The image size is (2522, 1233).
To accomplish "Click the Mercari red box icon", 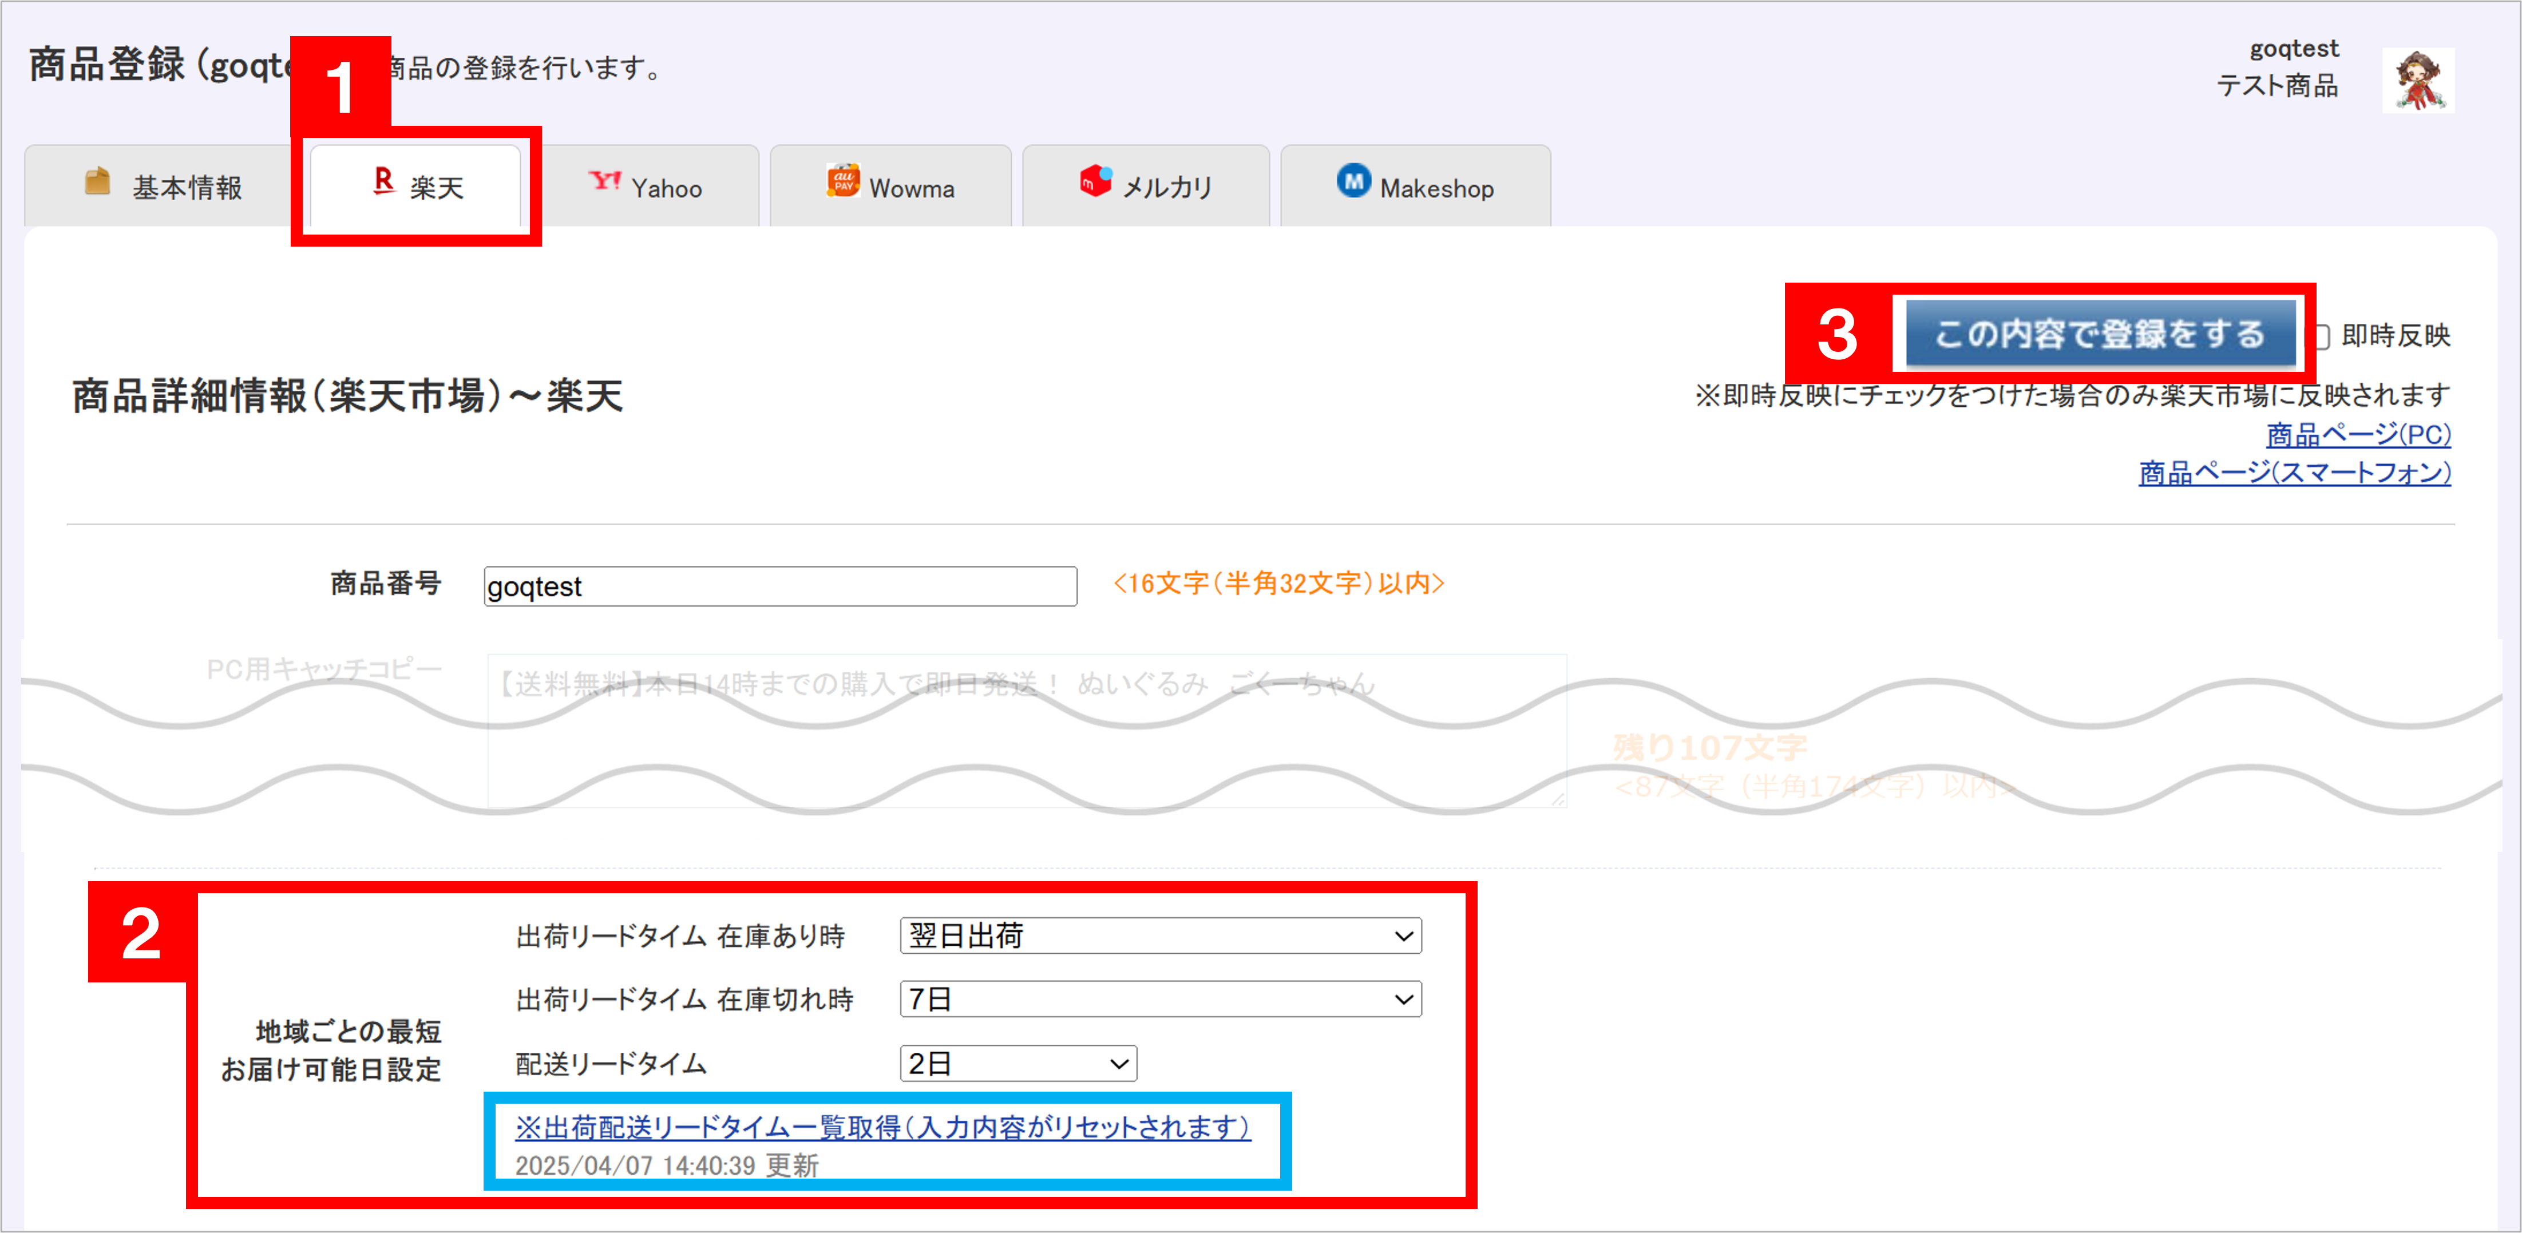I will point(1095,181).
